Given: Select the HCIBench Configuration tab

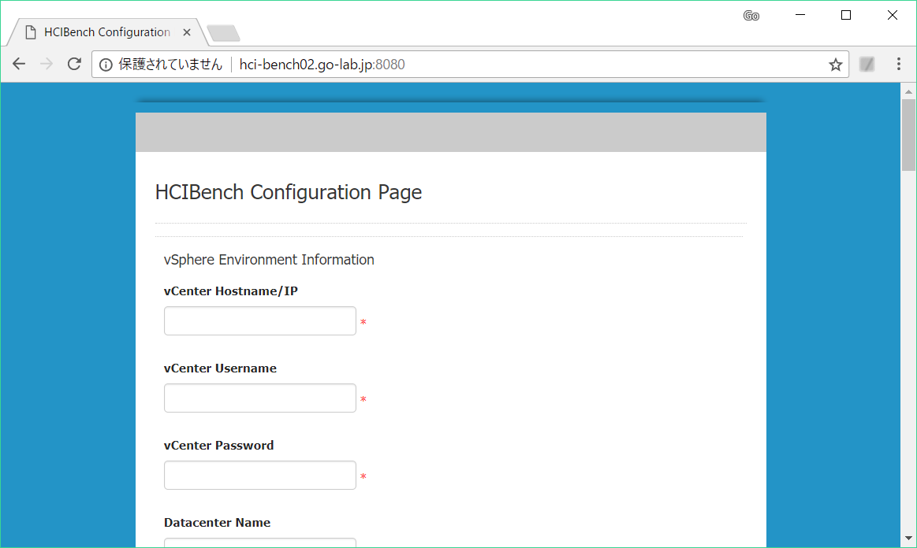Looking at the screenshot, I should tap(107, 32).
